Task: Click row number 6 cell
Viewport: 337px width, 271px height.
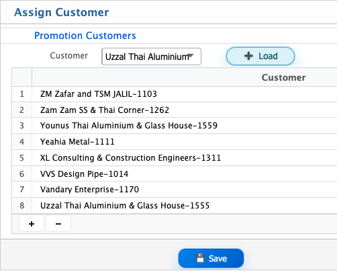Action: pyautogui.click(x=21, y=173)
